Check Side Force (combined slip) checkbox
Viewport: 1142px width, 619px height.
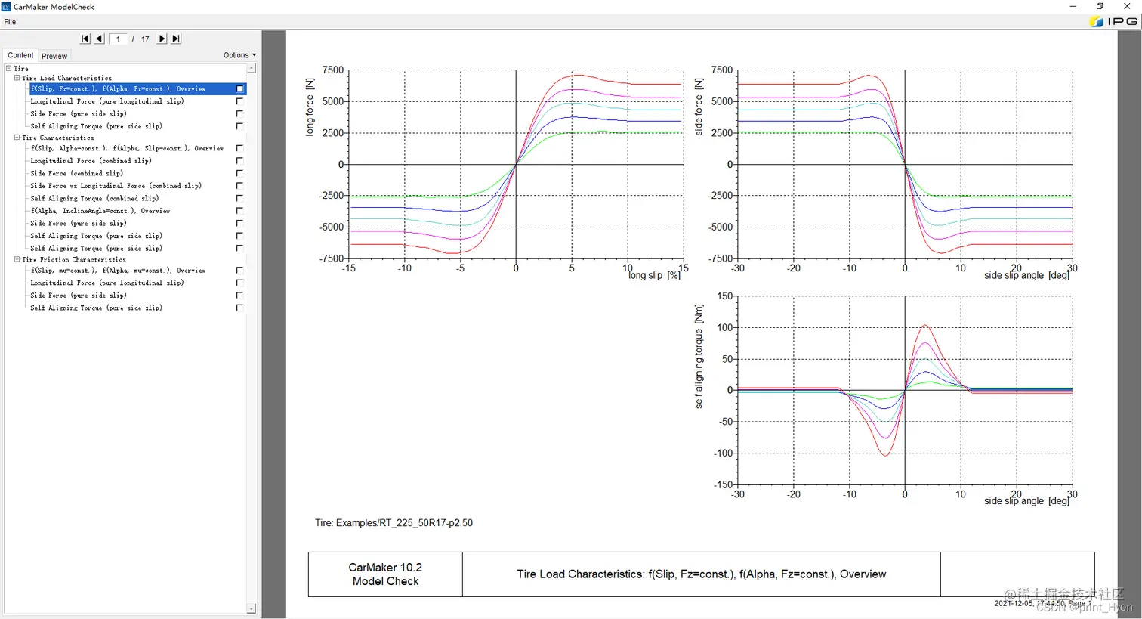(x=240, y=173)
